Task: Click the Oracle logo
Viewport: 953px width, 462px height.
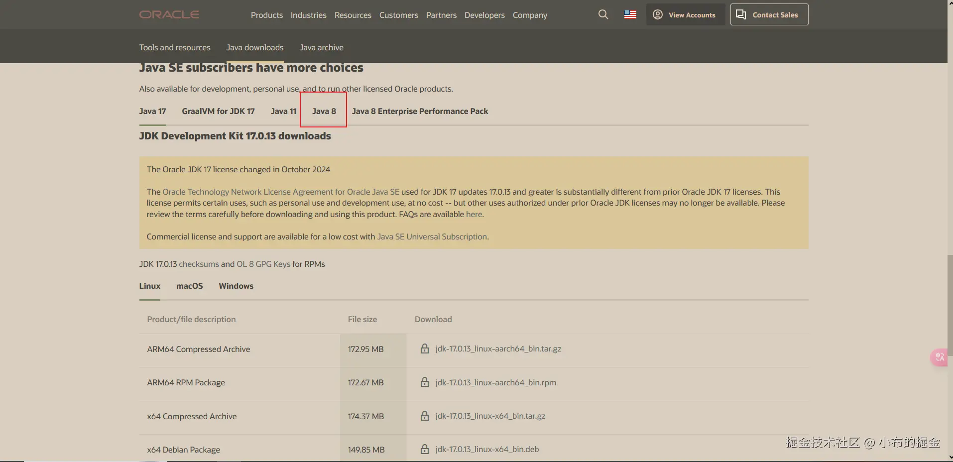Action: click(169, 14)
